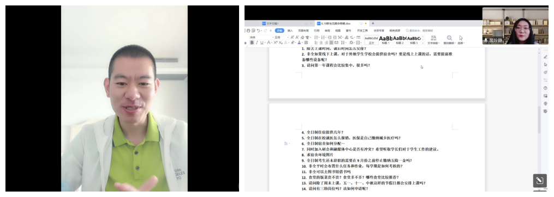The height and width of the screenshot is (197, 554).
Task: Open the font name dropdown (宋体)
Action: [261, 38]
